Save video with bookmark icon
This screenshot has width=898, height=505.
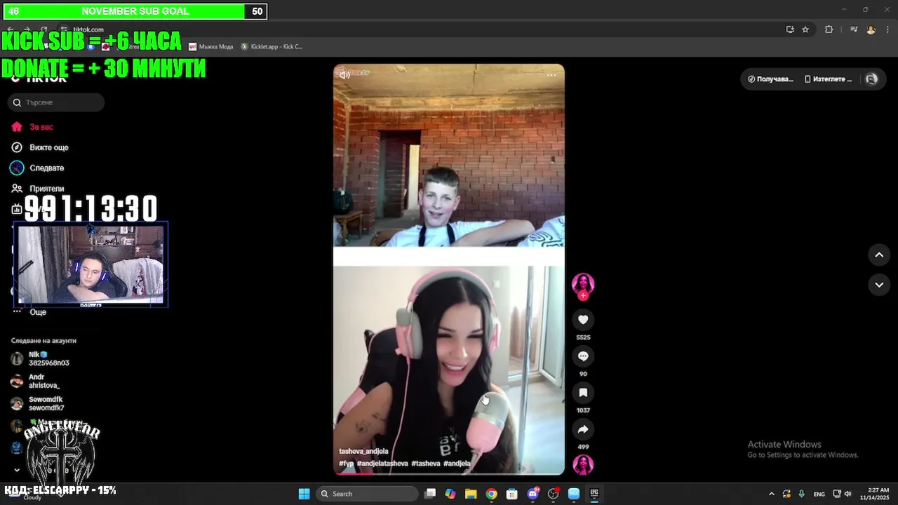(x=583, y=393)
